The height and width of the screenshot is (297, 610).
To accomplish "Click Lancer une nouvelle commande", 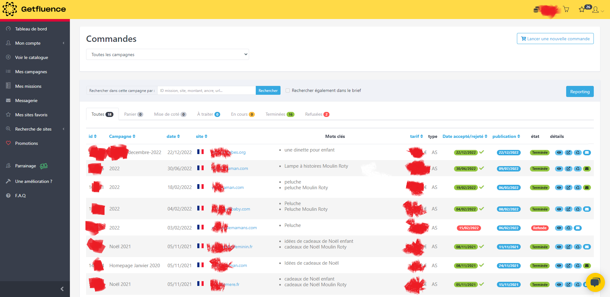I will coord(555,38).
